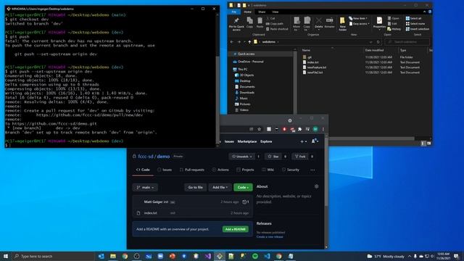This screenshot has height=261, width=464.
Task: Click the browser profile avatar
Action: pos(315,129)
